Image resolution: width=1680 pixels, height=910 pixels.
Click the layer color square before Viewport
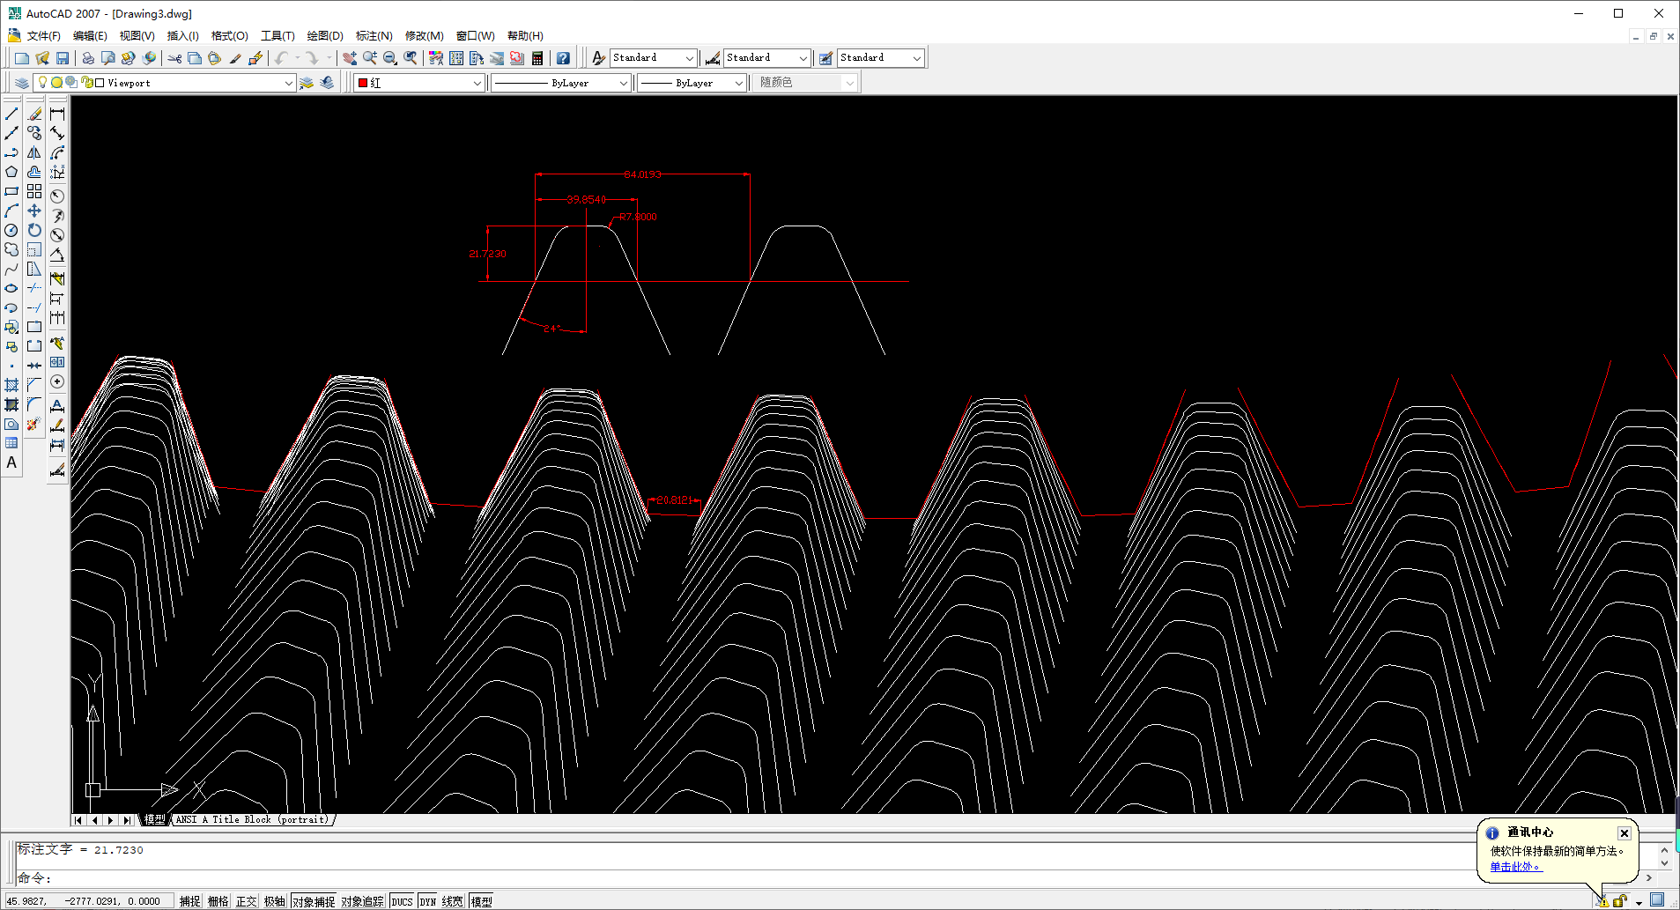(100, 83)
